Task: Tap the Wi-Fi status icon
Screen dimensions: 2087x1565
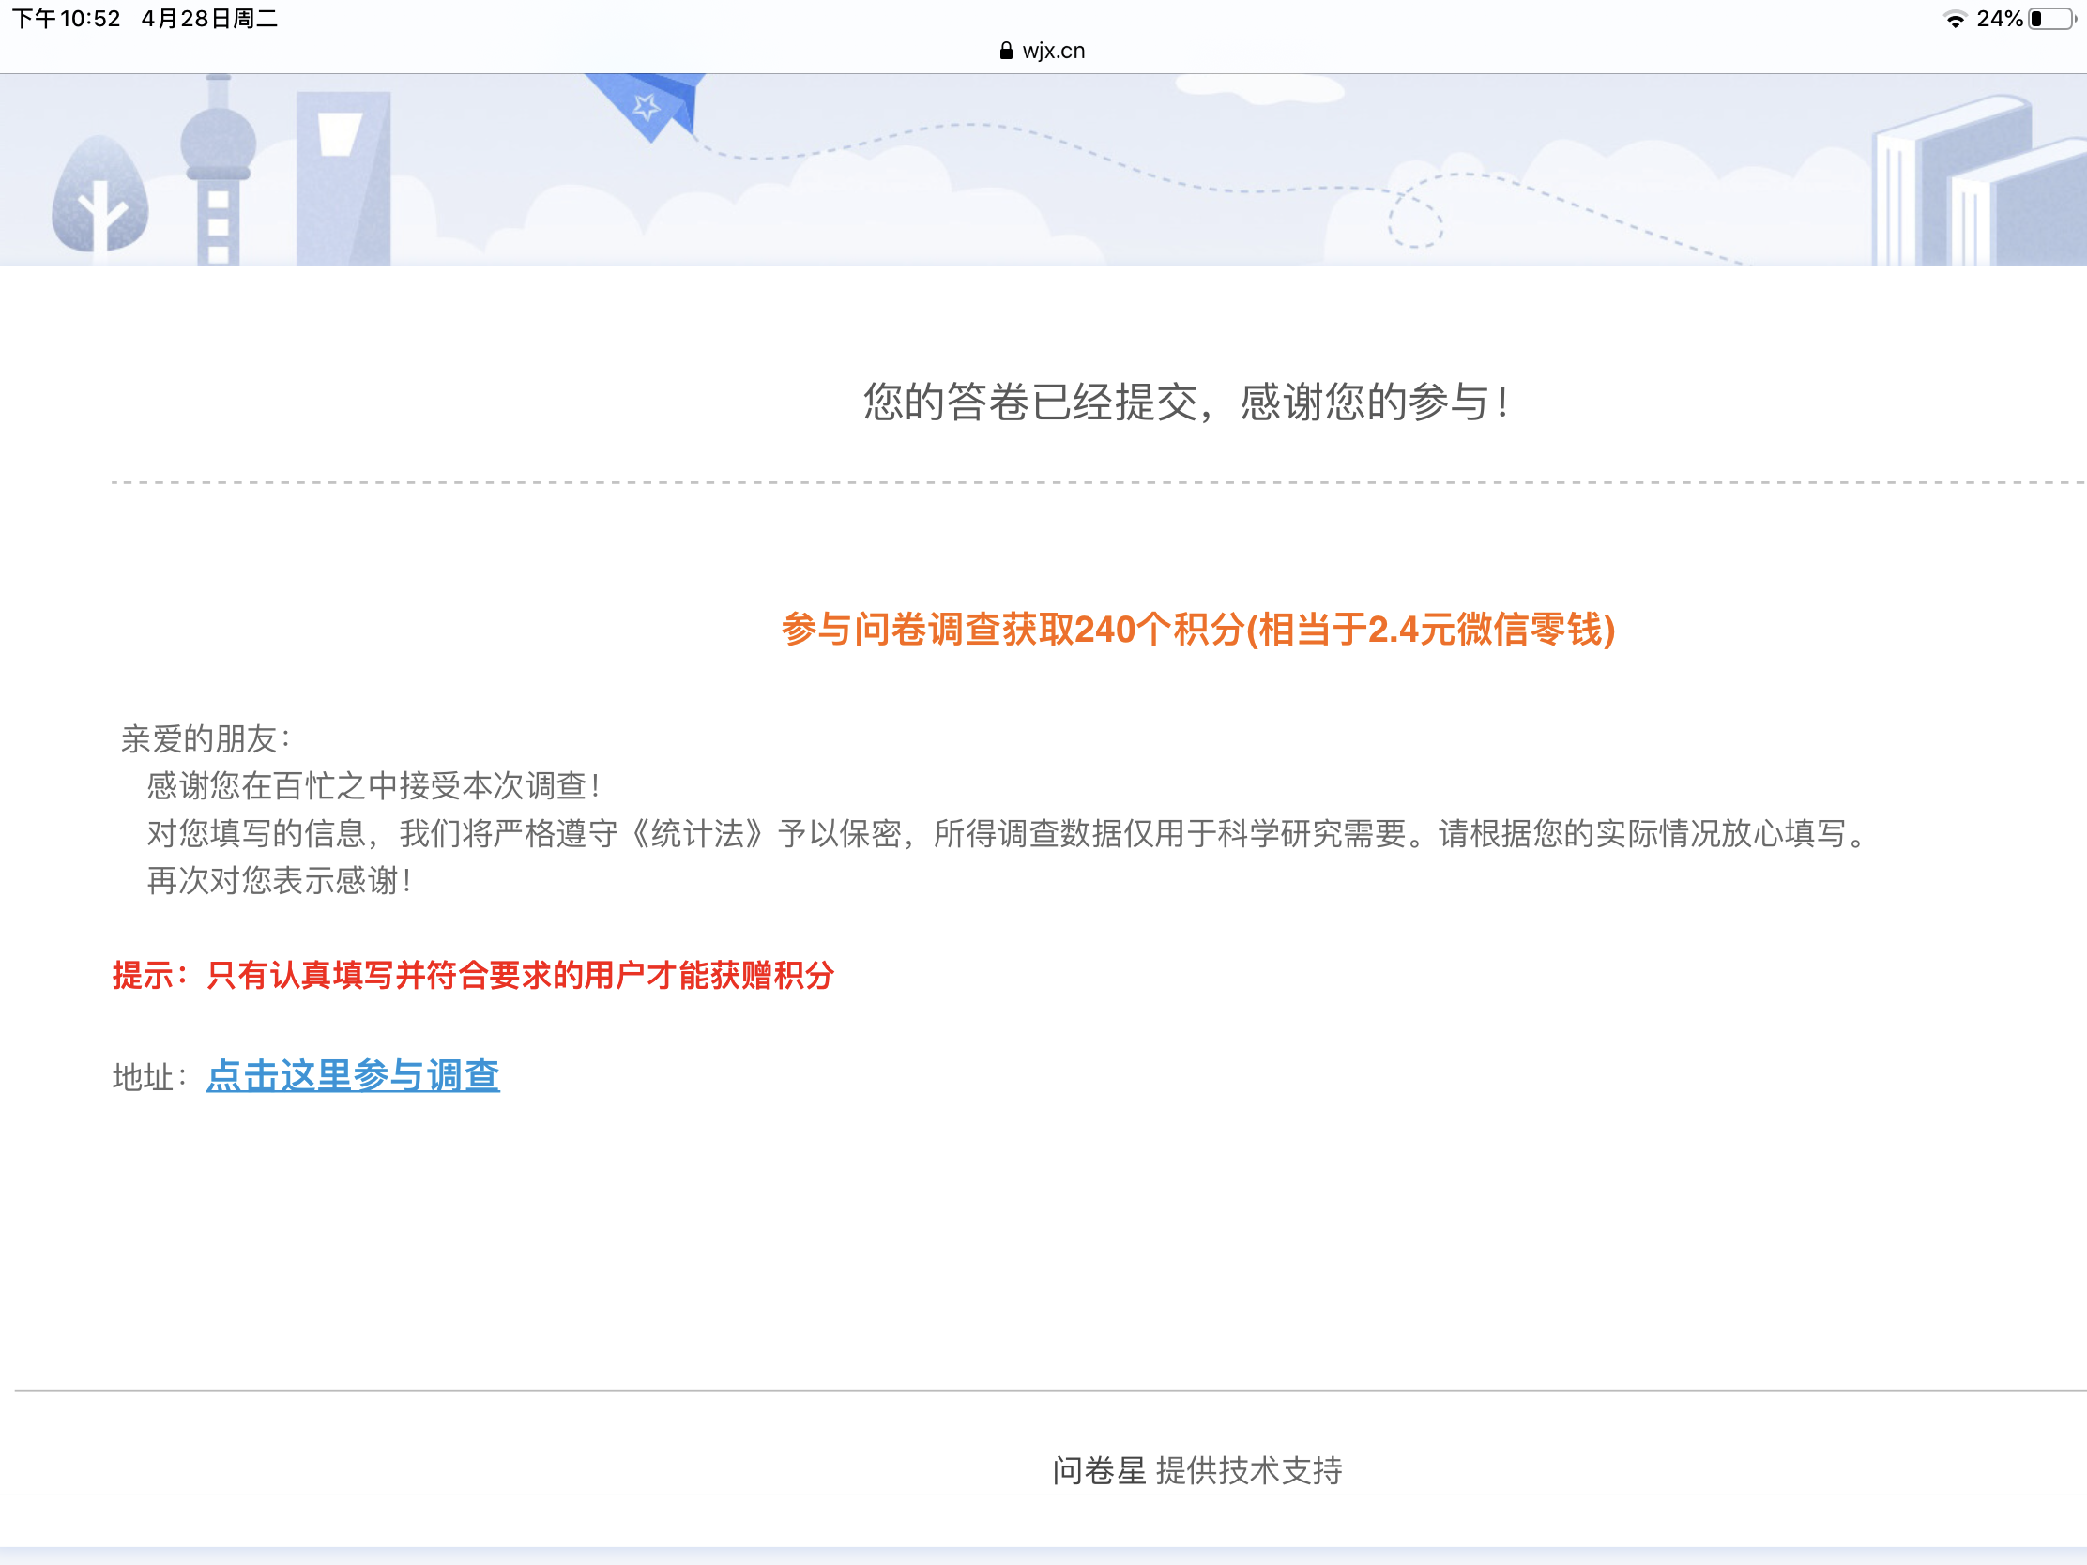Action: 1955,20
